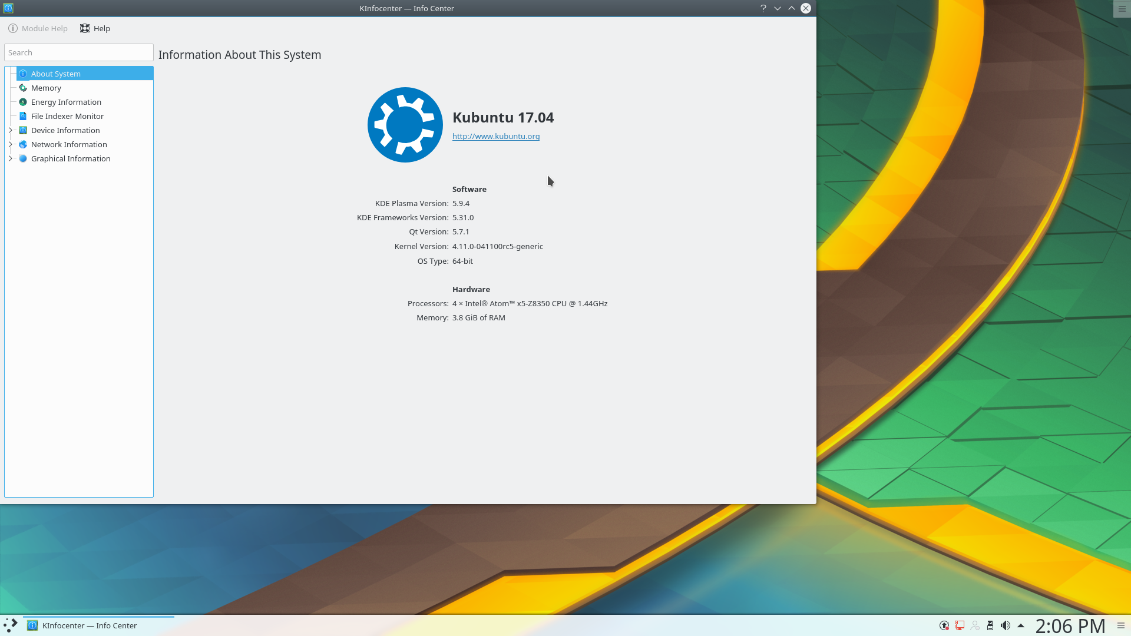Click the 3.8 GiB of RAM text

pyautogui.click(x=478, y=317)
